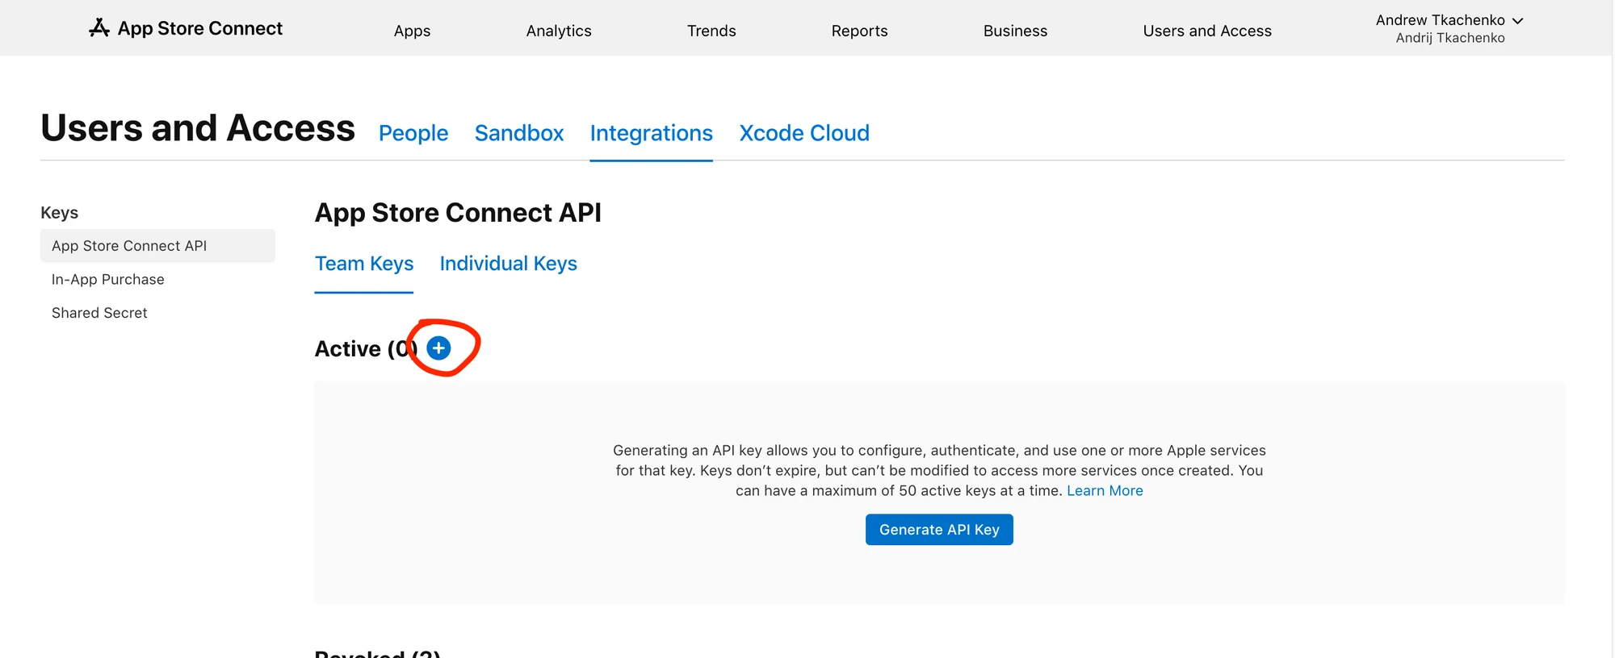
Task: Open Business in the top navigation
Action: point(1015,31)
